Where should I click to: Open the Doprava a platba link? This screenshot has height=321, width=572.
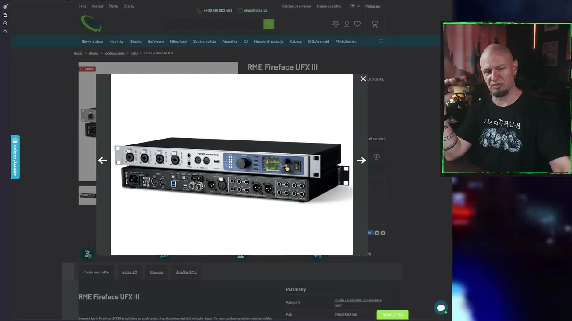pos(329,6)
